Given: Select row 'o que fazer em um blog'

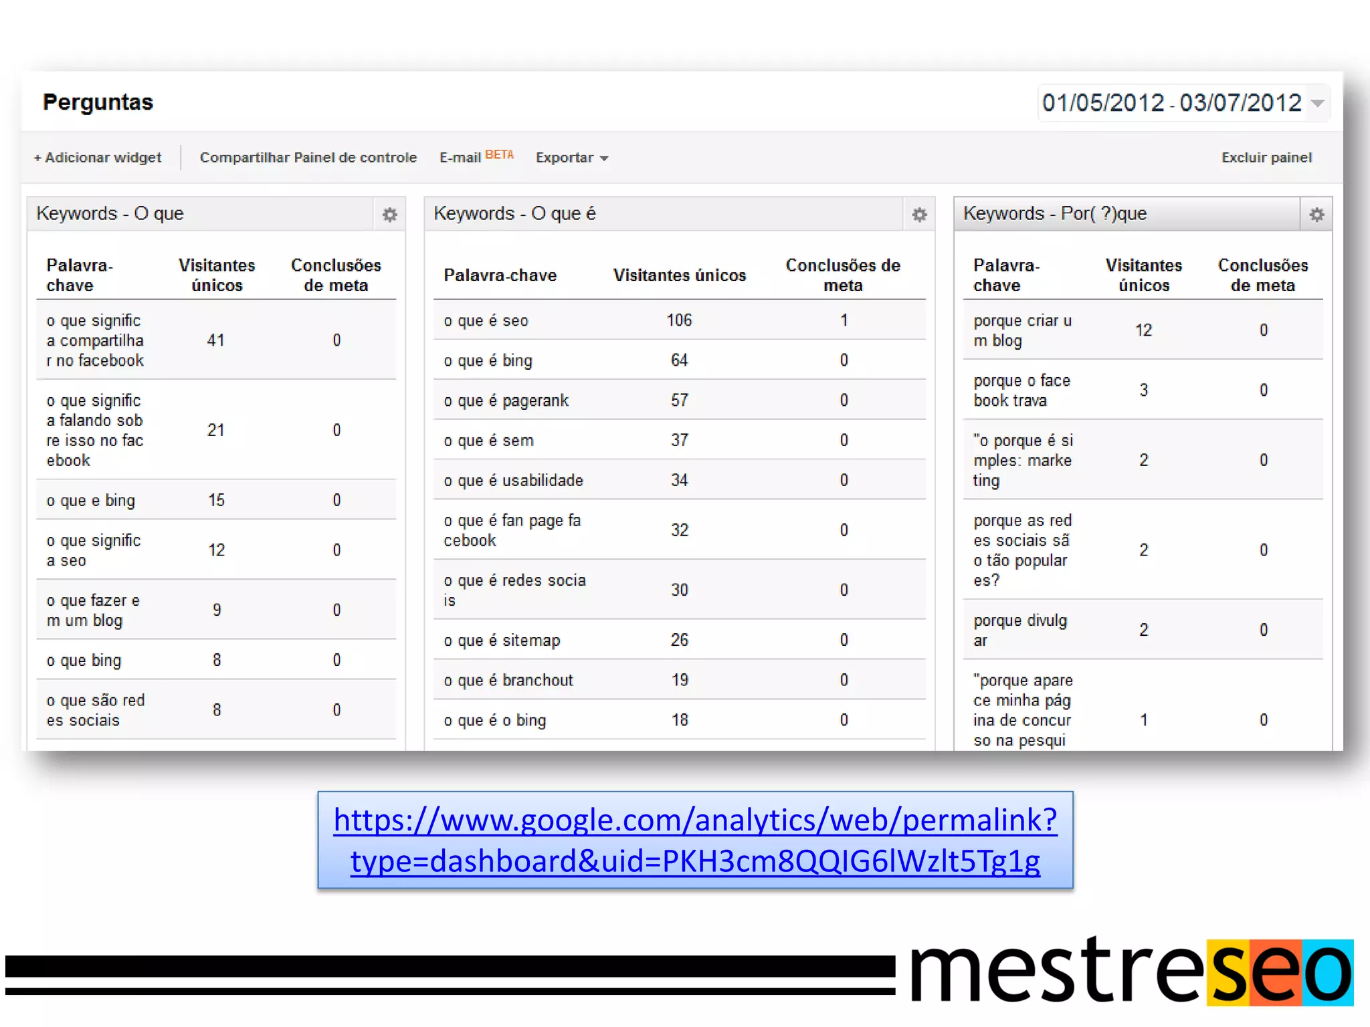Looking at the screenshot, I should (216, 610).
